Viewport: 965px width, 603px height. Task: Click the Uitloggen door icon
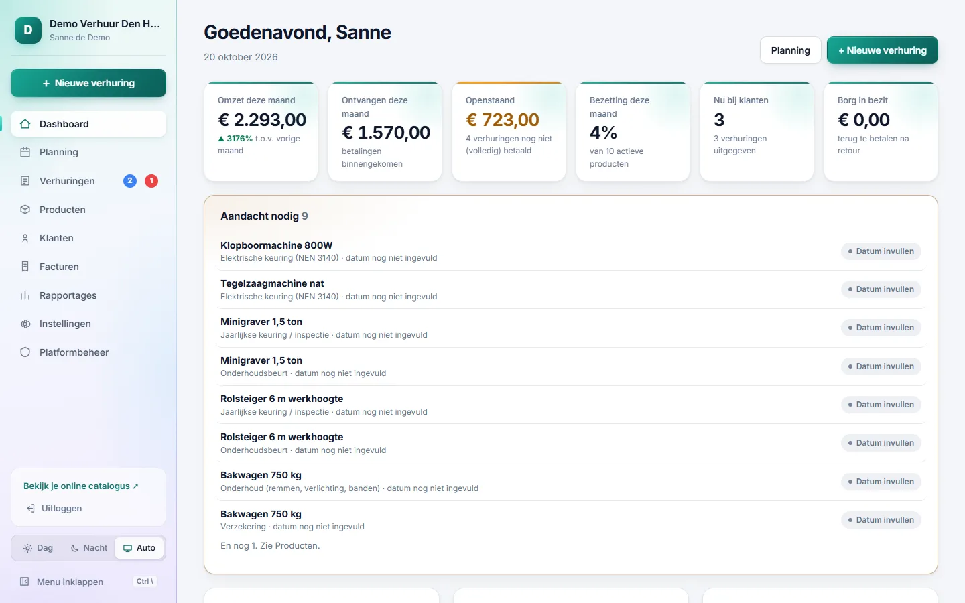pyautogui.click(x=31, y=509)
